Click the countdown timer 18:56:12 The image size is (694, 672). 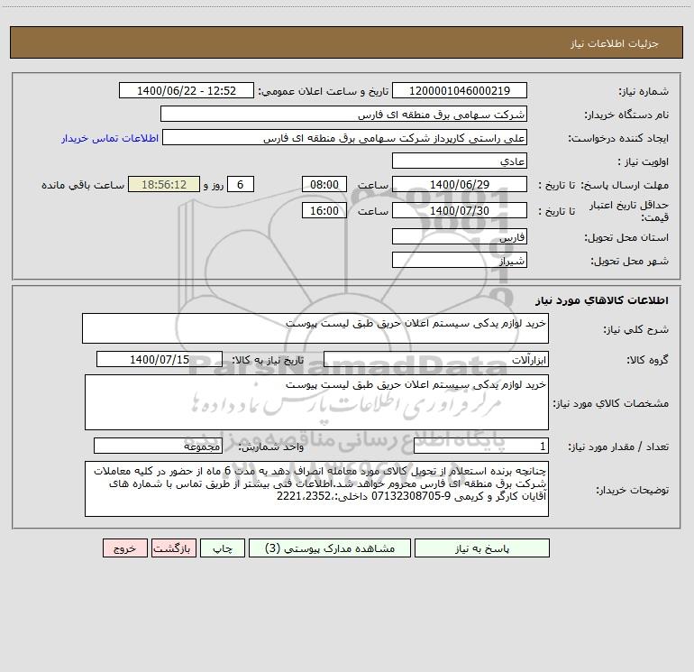click(164, 184)
